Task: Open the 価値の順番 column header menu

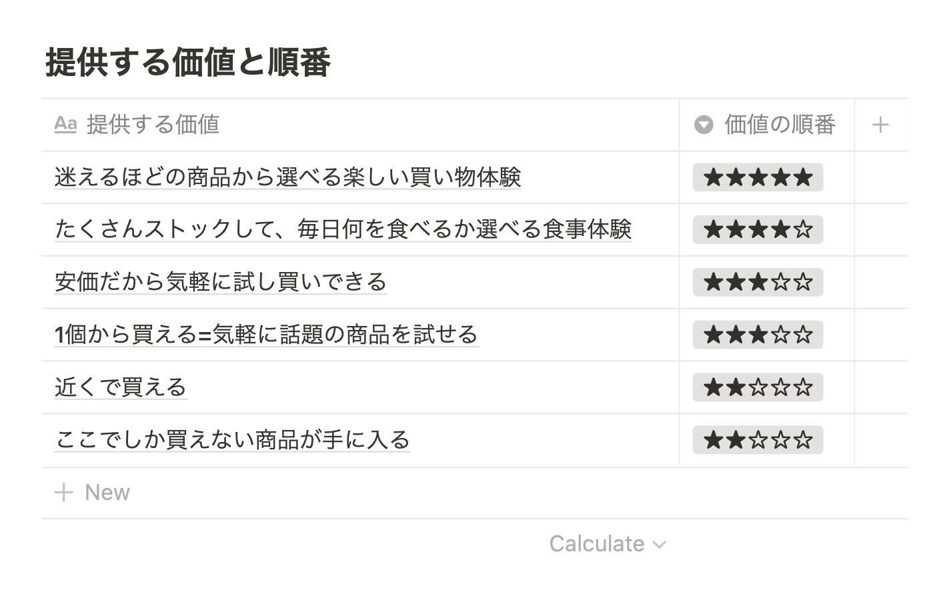Action: click(x=766, y=125)
